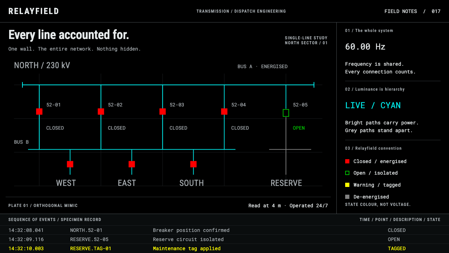Click the green OPEN status label

pos(299,128)
